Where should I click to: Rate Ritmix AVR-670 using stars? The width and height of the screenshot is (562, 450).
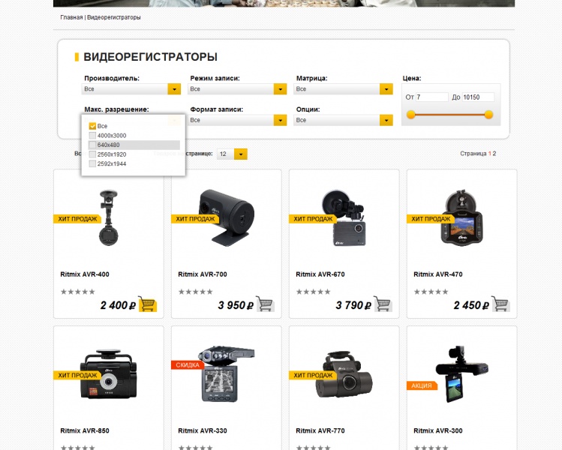[x=313, y=292]
